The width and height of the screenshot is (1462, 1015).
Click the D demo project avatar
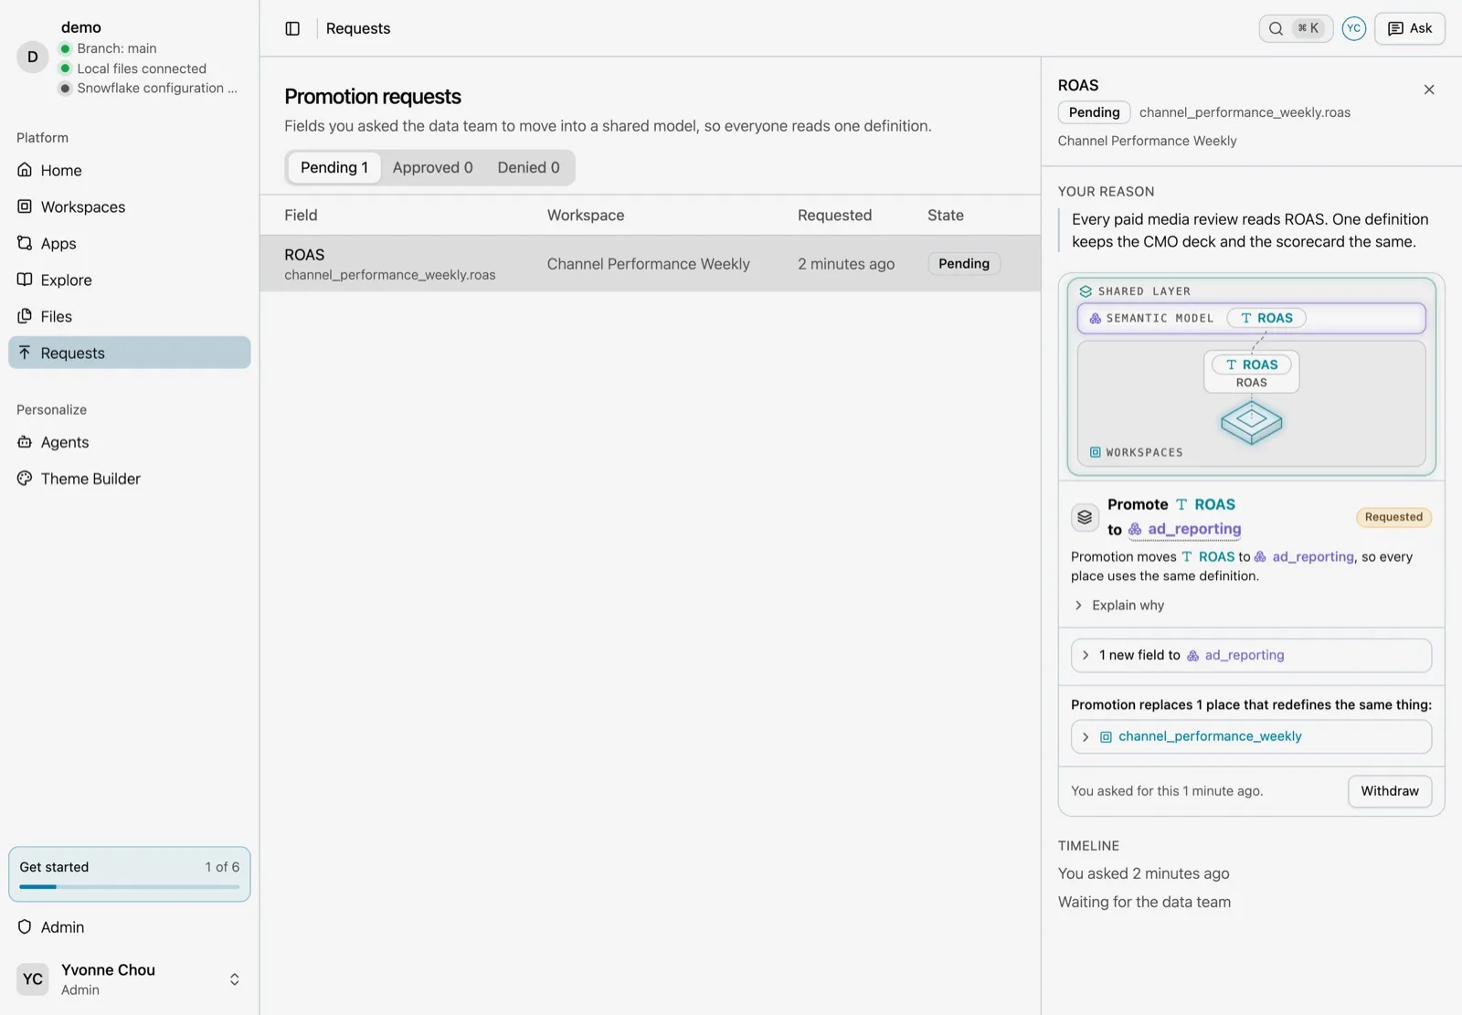pyautogui.click(x=33, y=57)
